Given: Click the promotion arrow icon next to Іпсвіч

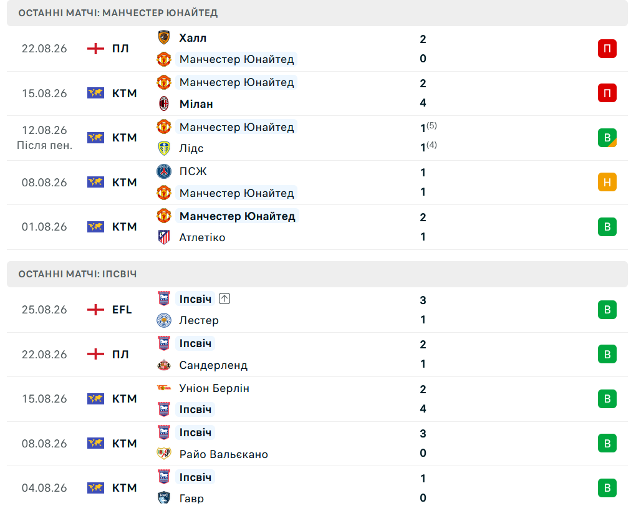Looking at the screenshot, I should [224, 298].
